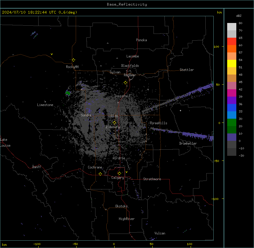254x248 pixels.
Task: Click the 50 tick on the bottom horizontal axis
Action: pyautogui.click(x=151, y=244)
